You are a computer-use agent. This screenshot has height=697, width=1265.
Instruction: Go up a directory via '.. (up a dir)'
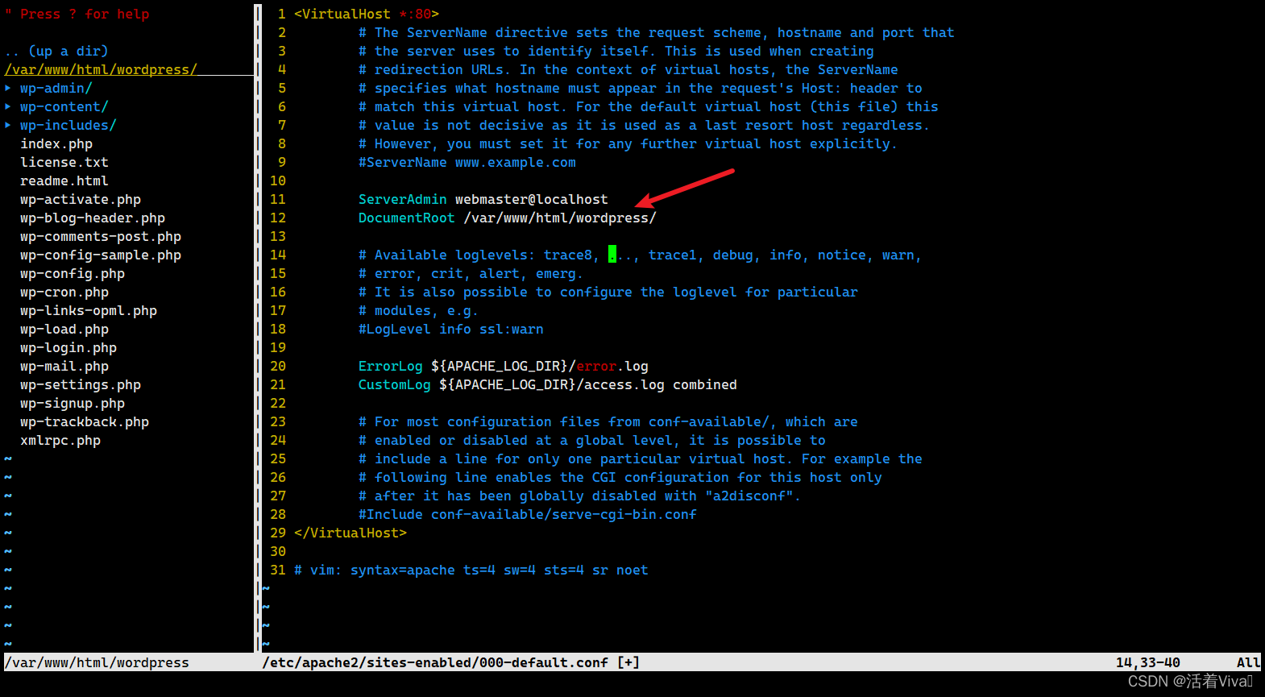tap(56, 51)
